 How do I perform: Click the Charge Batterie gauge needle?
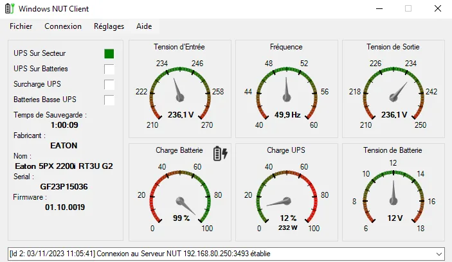click(185, 205)
